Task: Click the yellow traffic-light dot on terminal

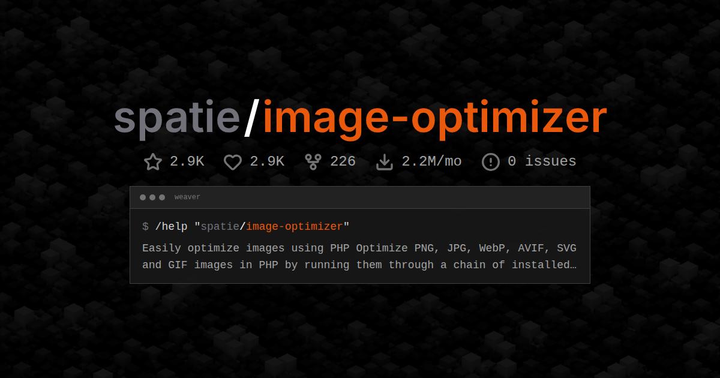Action: point(152,197)
